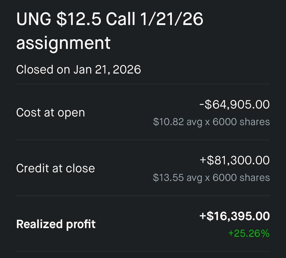This screenshot has width=286, height=258.
Task: Click the +$81,300.00 credit amount
Action: [235, 160]
